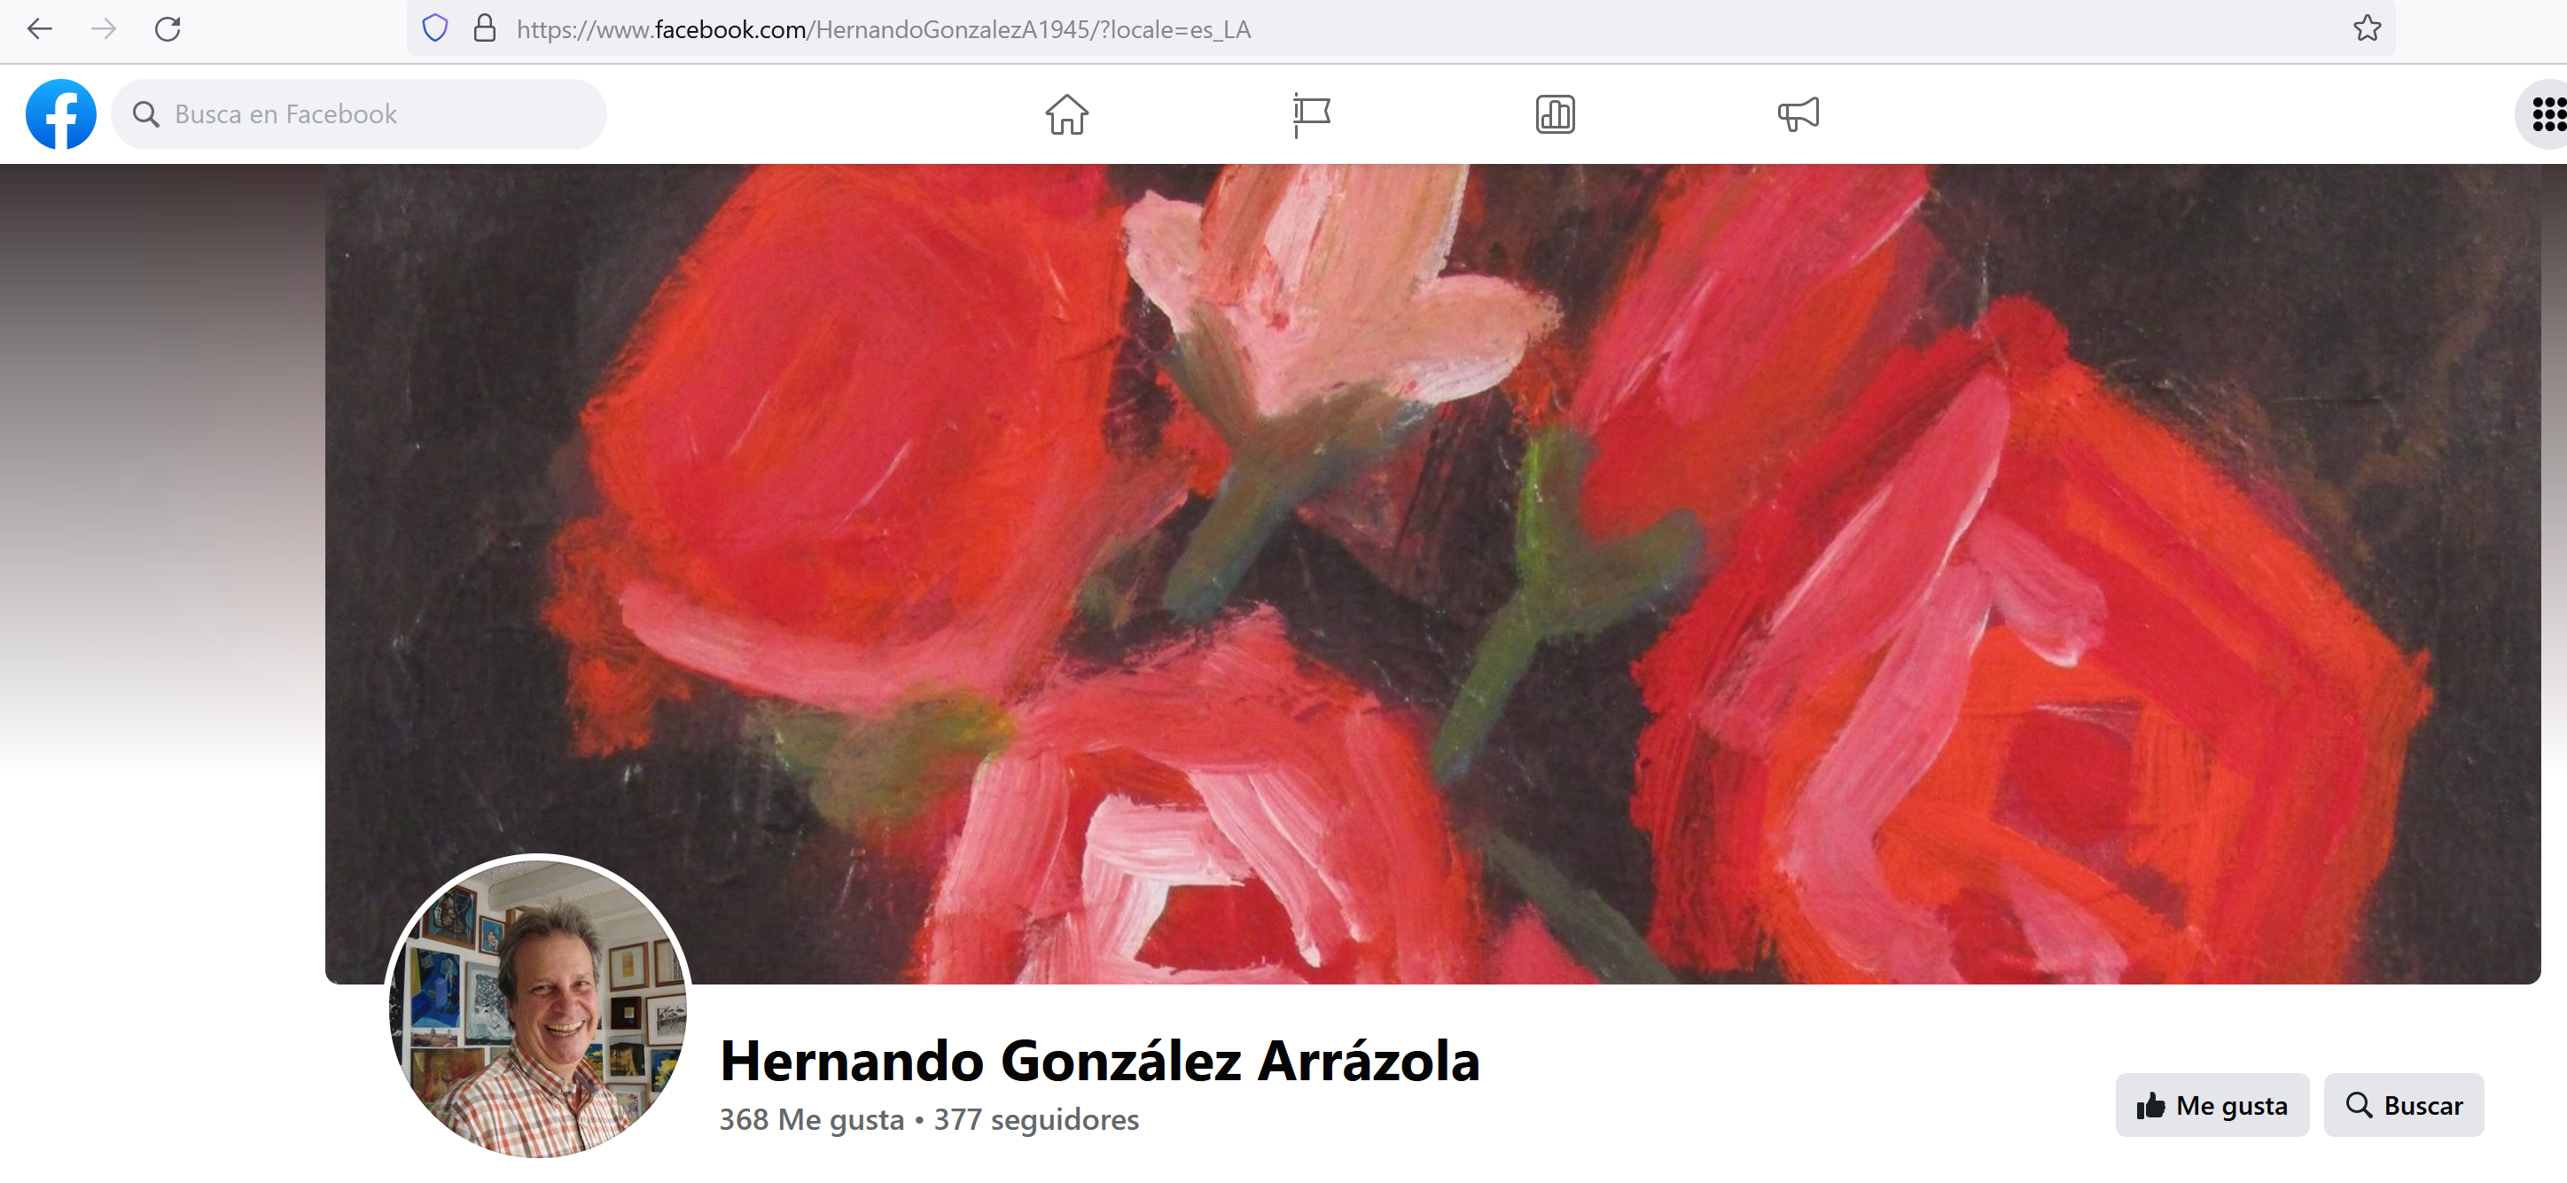Open the insights chart icon
The width and height of the screenshot is (2567, 1183).
[1555, 114]
